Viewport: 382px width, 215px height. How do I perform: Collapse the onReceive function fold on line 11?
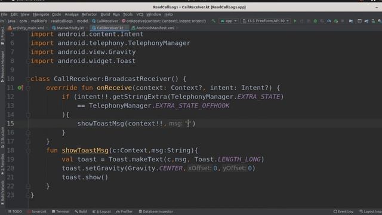click(x=28, y=88)
